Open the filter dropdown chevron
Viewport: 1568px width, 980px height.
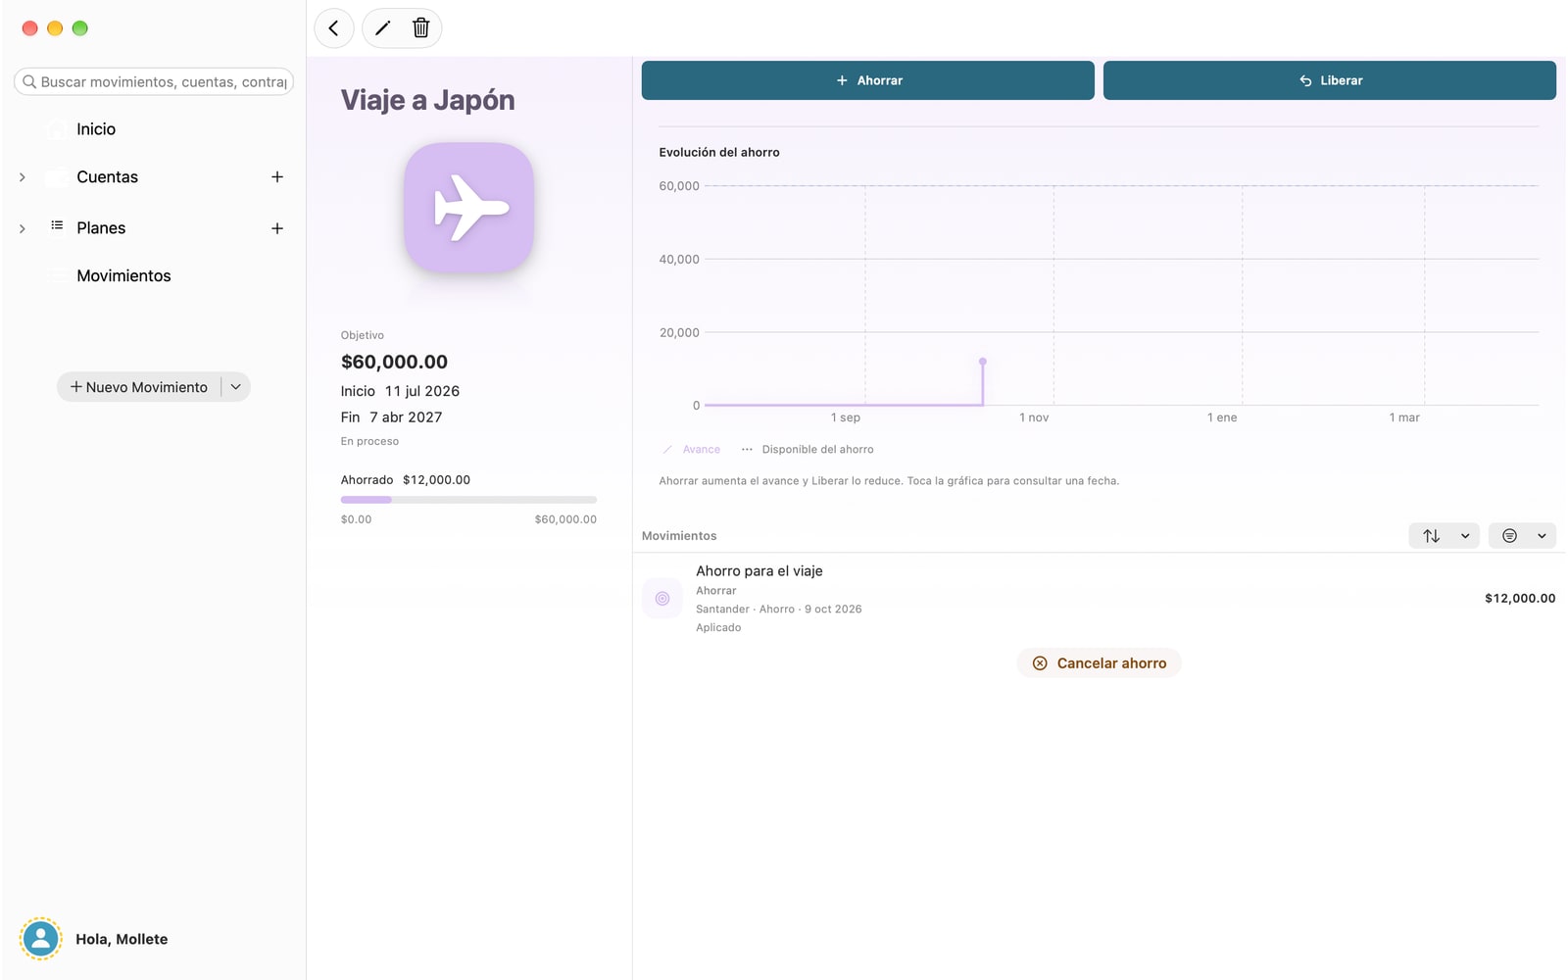point(1542,536)
